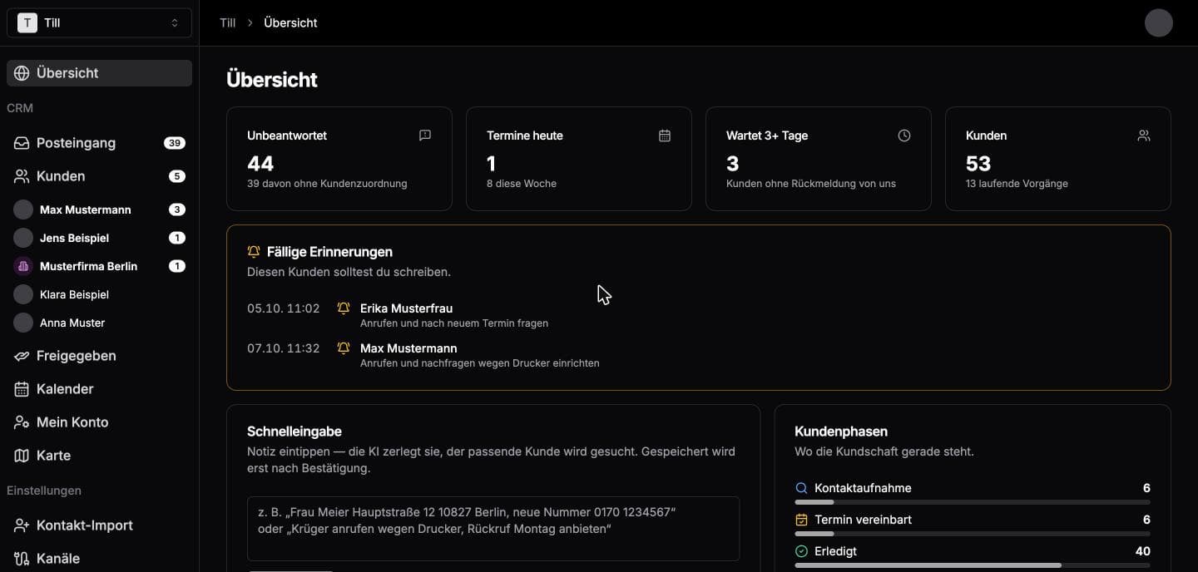1198x572 pixels.
Task: Select customer Anna Muster in sidebar
Action: tap(99, 323)
